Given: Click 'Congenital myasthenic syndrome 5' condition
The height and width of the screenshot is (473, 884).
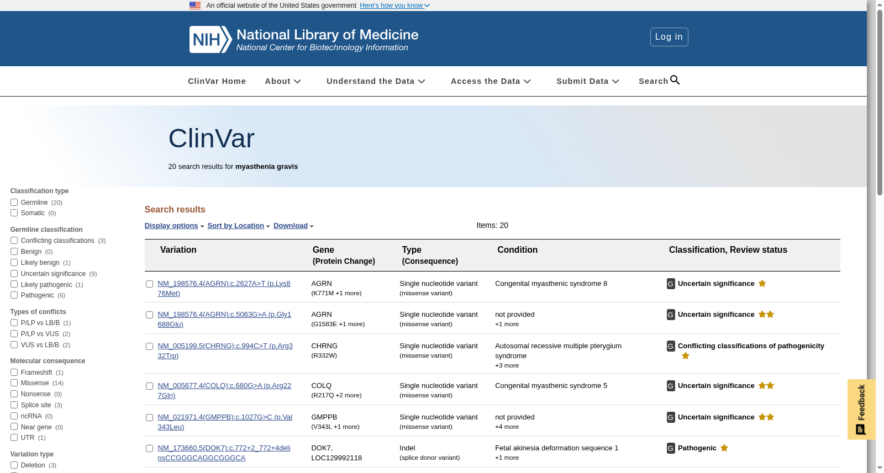Looking at the screenshot, I should tap(551, 386).
